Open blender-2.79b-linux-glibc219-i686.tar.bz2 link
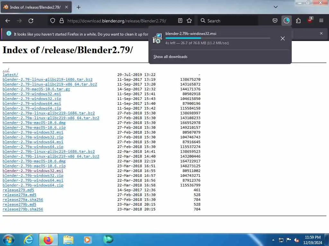329x246 pixels. [x=49, y=152]
